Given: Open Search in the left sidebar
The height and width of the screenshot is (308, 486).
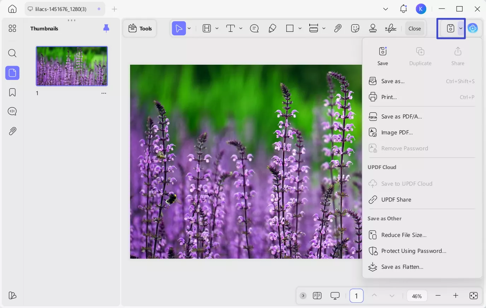Looking at the screenshot, I should click(12, 53).
